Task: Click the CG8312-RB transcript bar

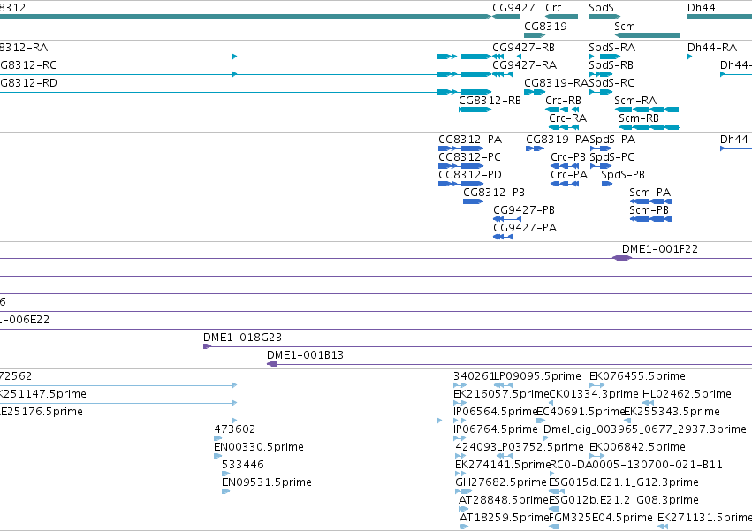Action: (475, 110)
